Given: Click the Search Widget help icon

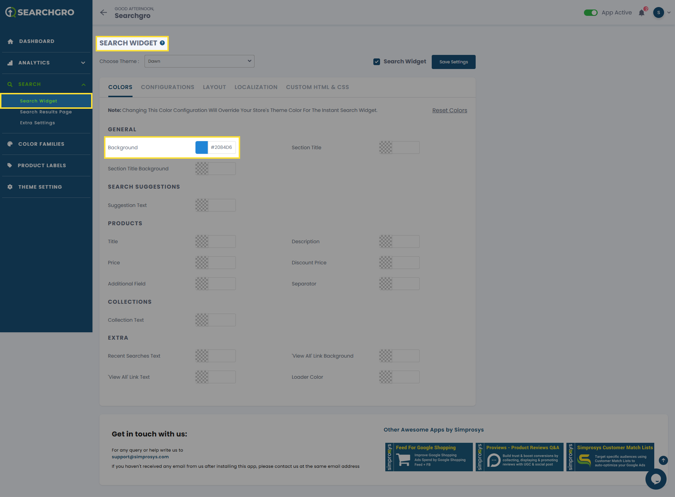Looking at the screenshot, I should (x=162, y=43).
